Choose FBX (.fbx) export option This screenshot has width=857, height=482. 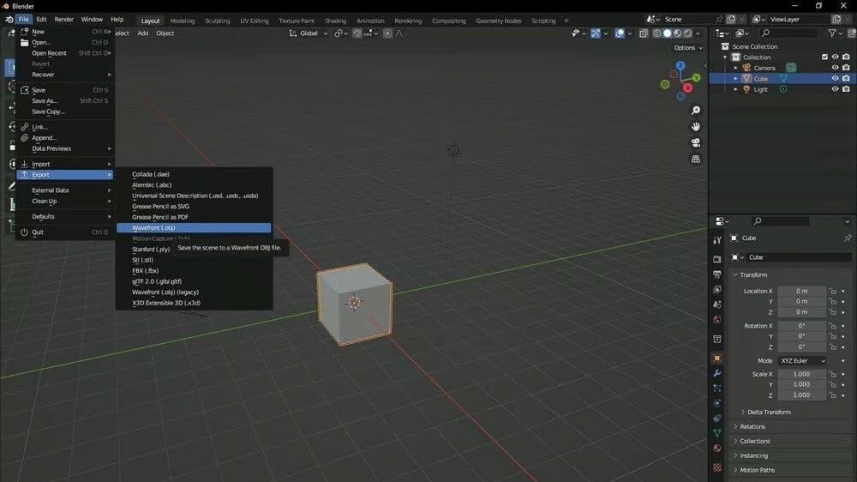(x=194, y=270)
